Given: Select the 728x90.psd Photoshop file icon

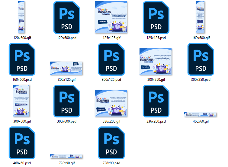Looking at the screenshot, I should pyautogui.click(x=111, y=143).
